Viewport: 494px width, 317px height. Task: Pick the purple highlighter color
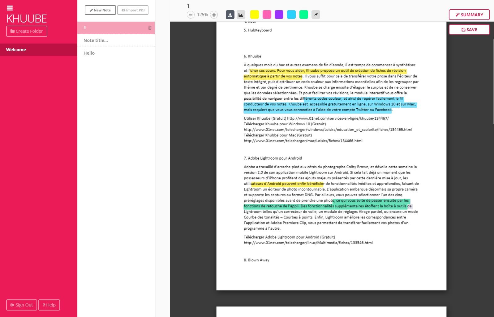click(x=279, y=15)
